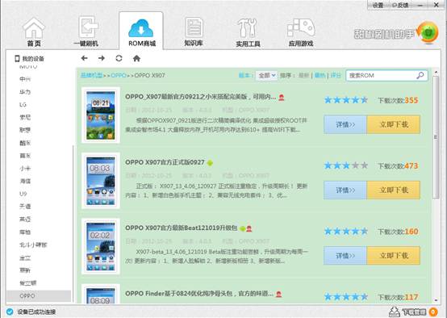
Task: Click the ROM list vertical scrollbar
Action: pos(436,137)
